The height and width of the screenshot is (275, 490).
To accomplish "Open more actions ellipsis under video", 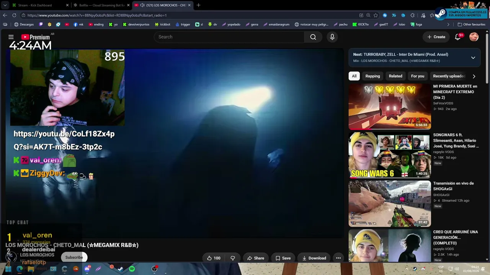I will 338,258.
